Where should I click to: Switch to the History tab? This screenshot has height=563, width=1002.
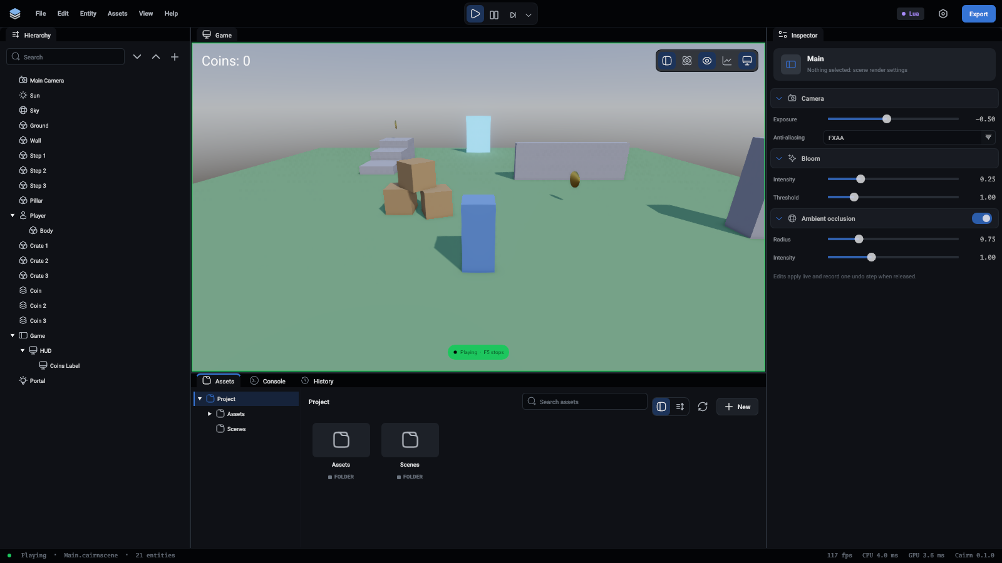tap(318, 381)
